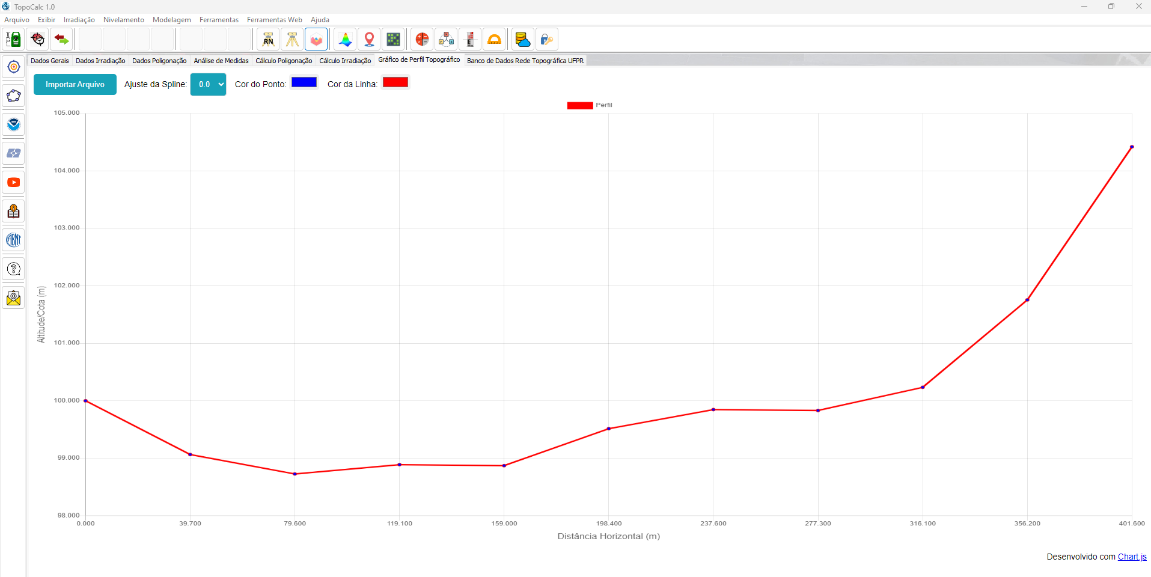
Task: Click the red and green arrows icon
Action: [61, 40]
